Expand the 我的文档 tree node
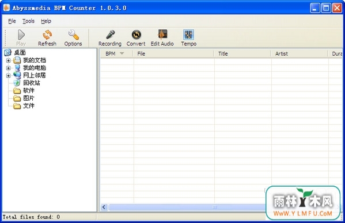The height and width of the screenshot is (223, 345). coord(9,60)
